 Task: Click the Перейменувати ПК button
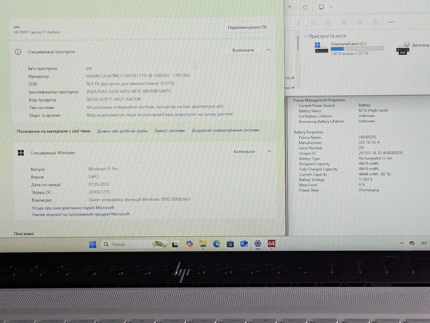coord(247,27)
